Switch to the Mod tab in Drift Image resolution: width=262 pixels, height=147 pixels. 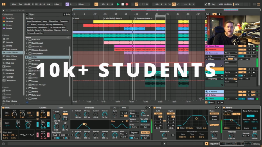pyautogui.click(x=124, y=108)
